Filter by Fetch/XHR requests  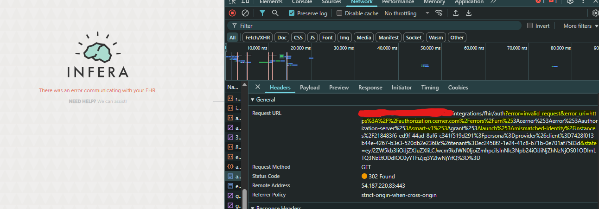click(257, 38)
